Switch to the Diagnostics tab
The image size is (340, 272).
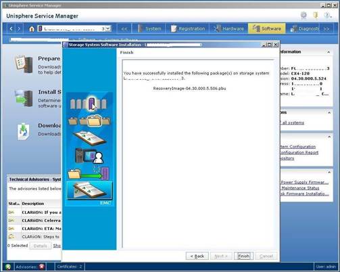click(x=303, y=28)
